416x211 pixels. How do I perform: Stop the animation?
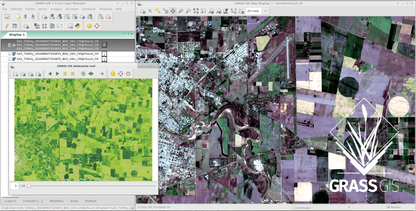coord(72,74)
